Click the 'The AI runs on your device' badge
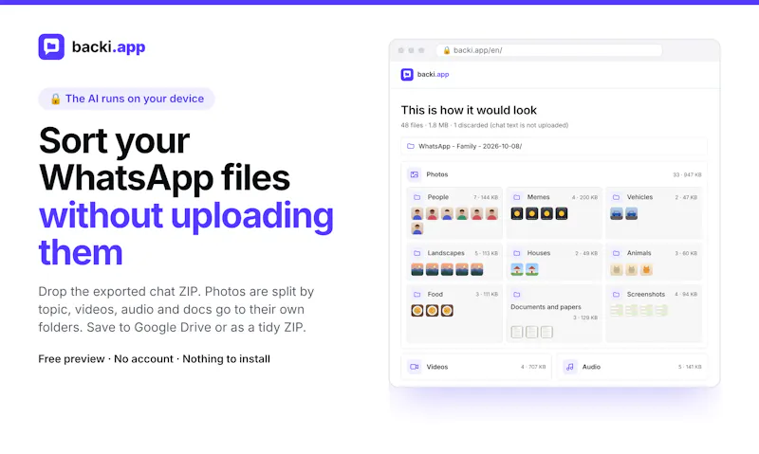Viewport: 759px width, 454px height. coord(127,99)
